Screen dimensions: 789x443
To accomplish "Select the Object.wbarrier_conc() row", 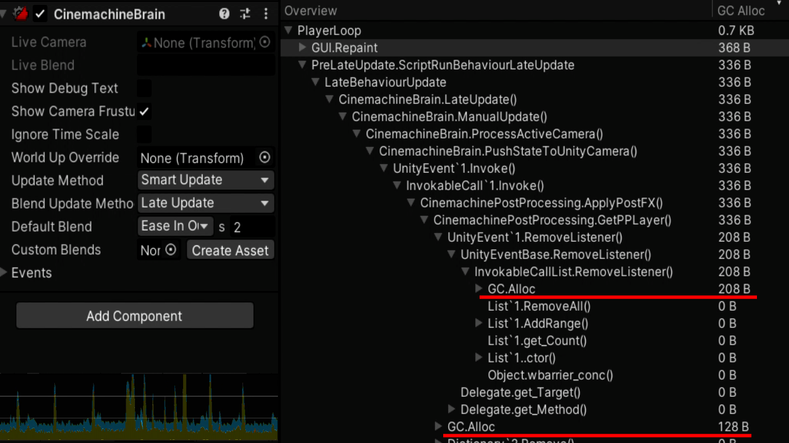I will click(x=534, y=375).
